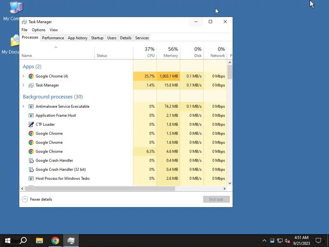Click the 15.8 MB memory cell for Task Manager
Image resolution: width=329 pixels, height=247 pixels.
[168, 85]
